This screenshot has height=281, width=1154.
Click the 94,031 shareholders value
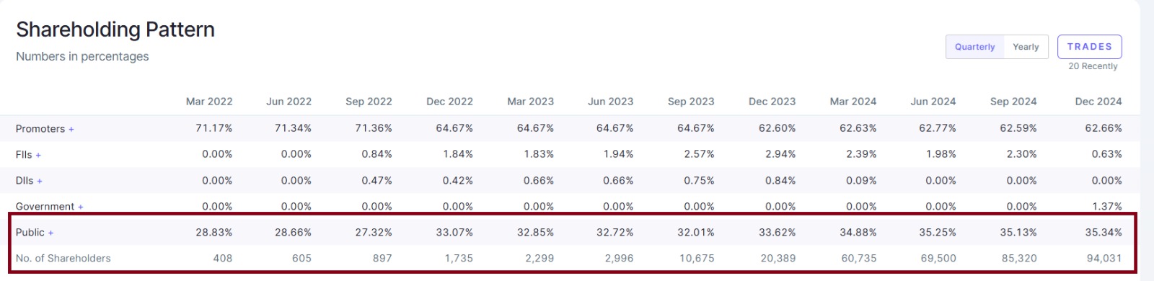1104,258
